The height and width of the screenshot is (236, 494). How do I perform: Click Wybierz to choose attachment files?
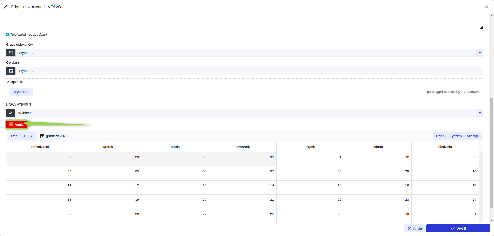[x=21, y=92]
